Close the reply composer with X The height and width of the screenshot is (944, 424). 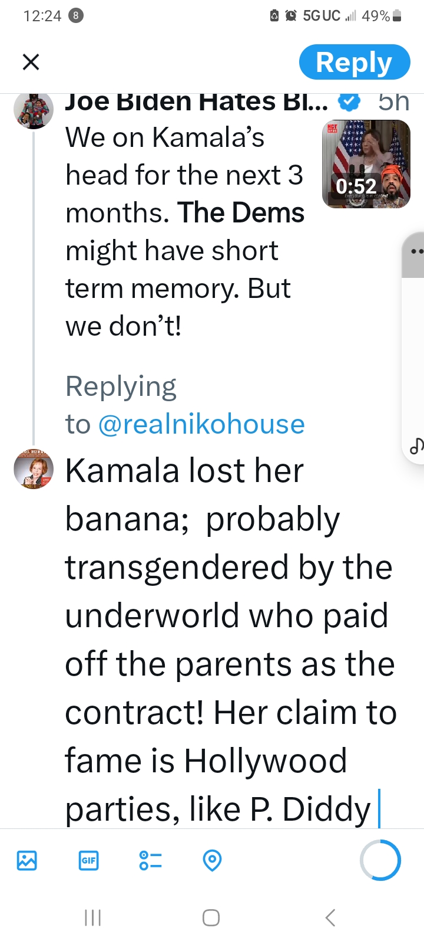[x=31, y=62]
